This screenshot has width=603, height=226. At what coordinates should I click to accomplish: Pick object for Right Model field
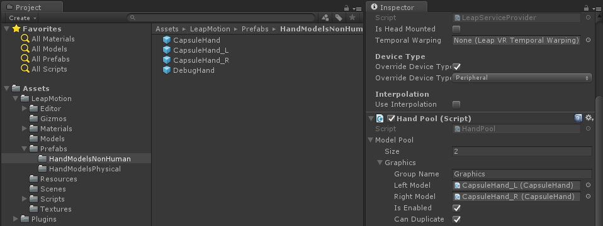pyautogui.click(x=588, y=196)
